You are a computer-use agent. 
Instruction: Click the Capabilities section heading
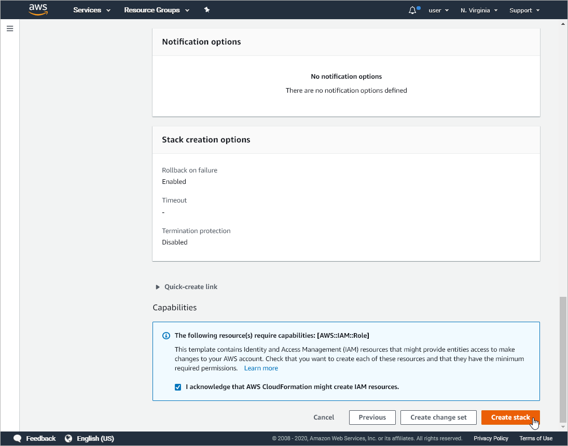click(175, 308)
